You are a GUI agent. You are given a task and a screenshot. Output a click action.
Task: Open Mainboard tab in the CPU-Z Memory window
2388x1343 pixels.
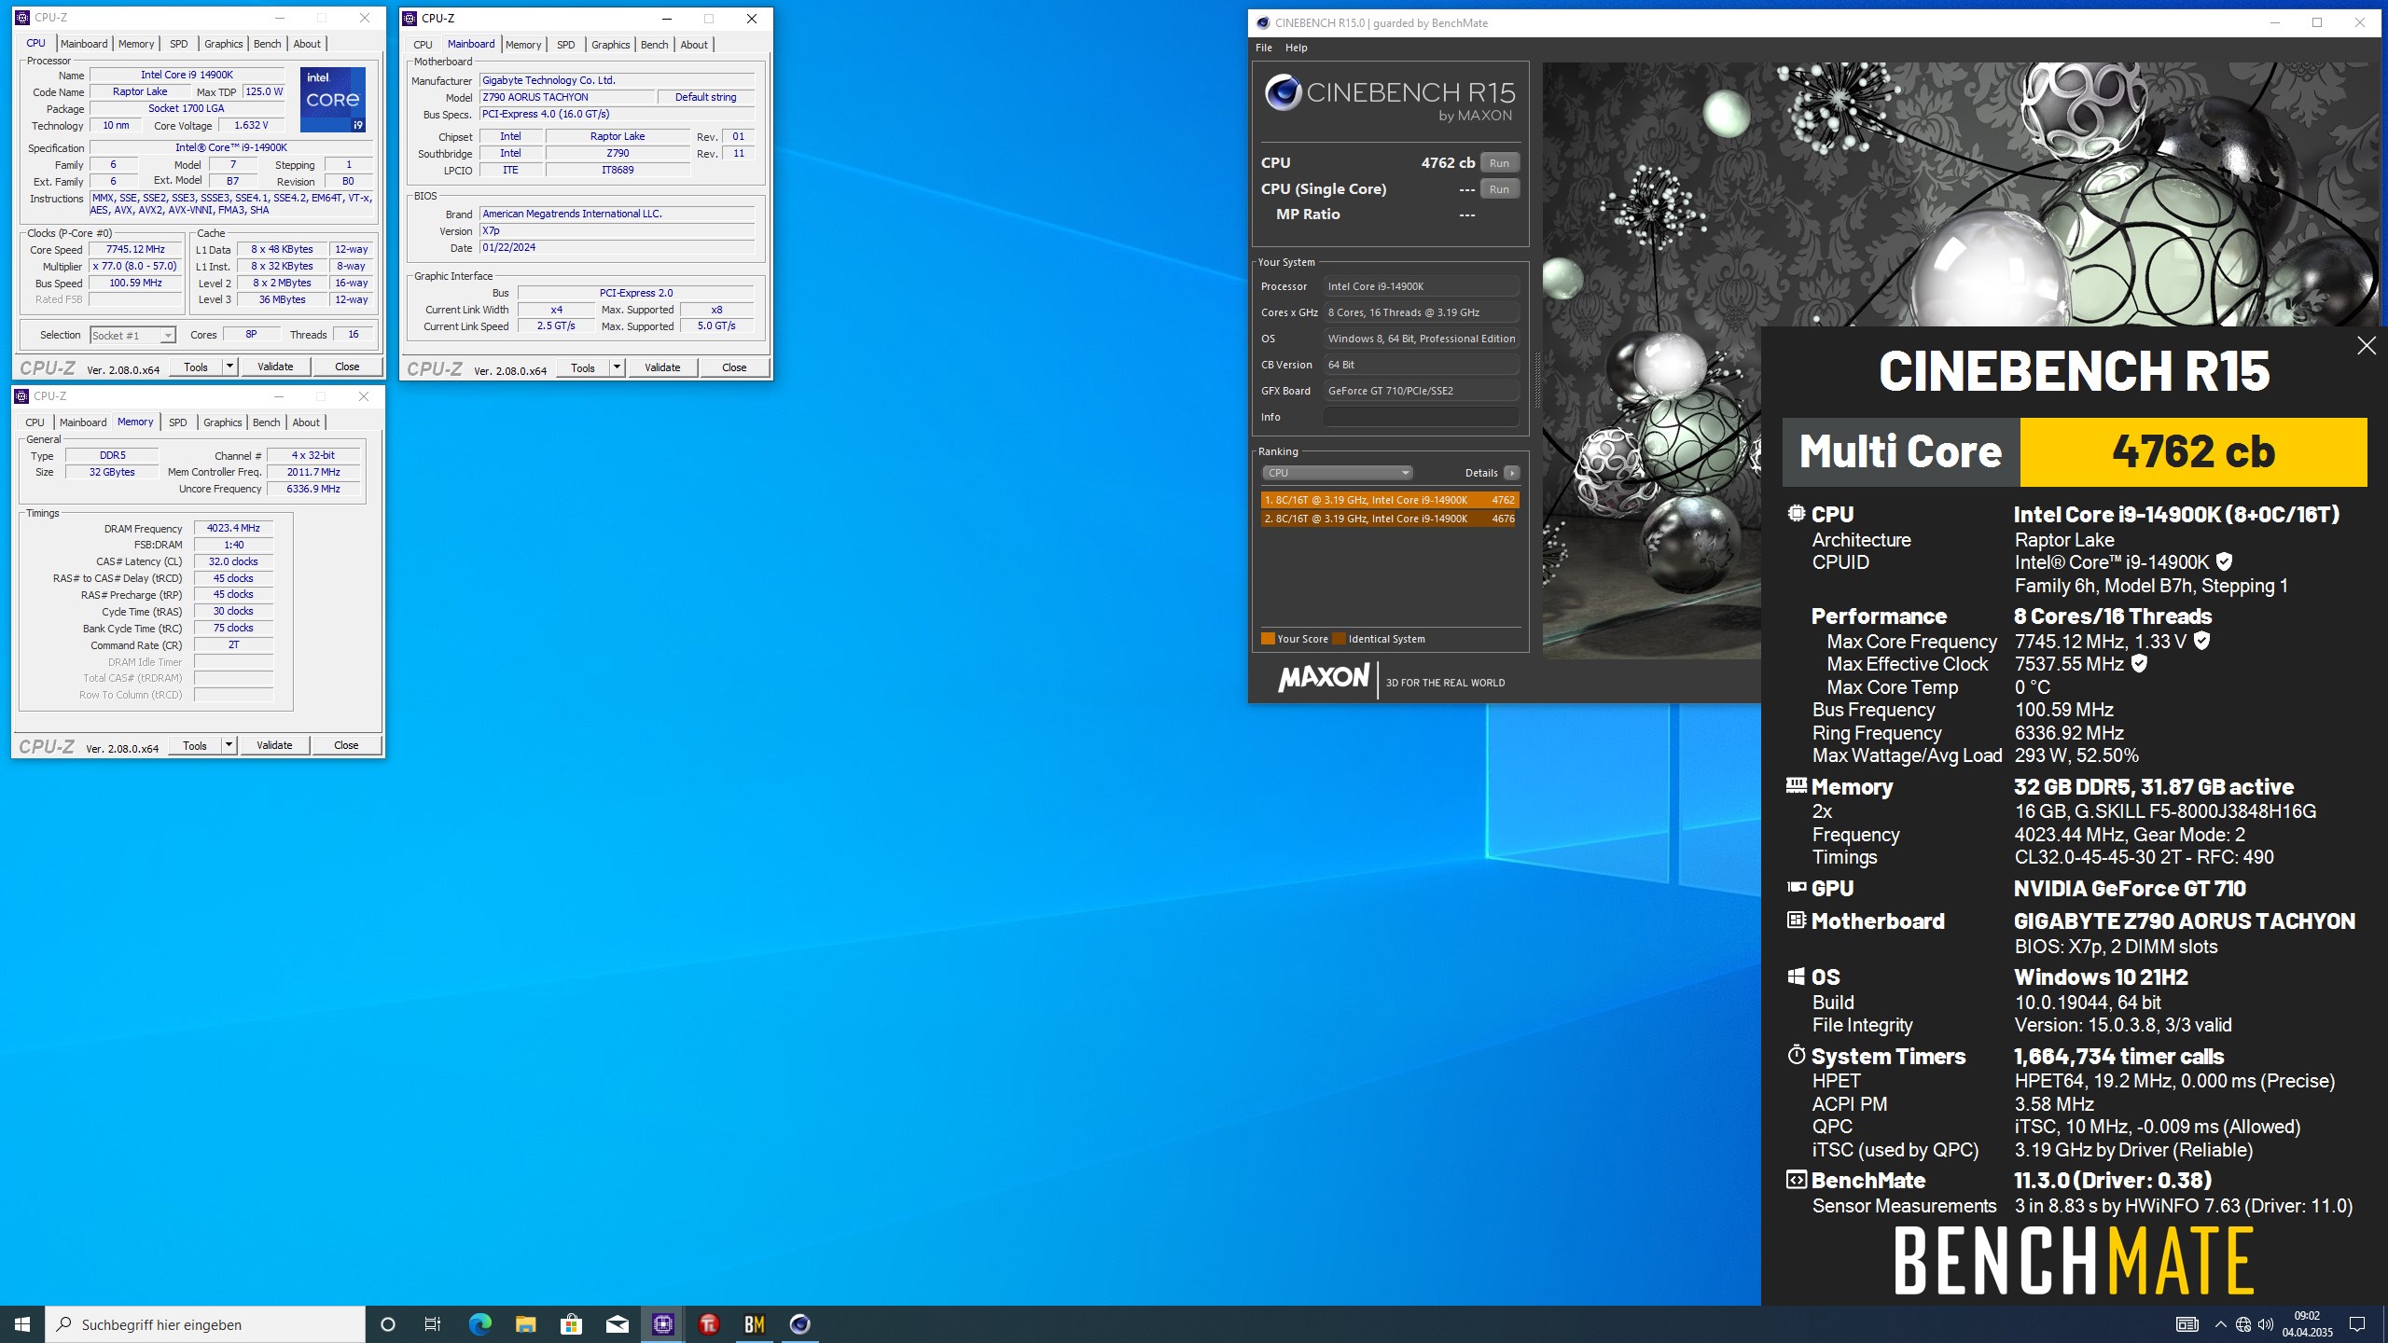click(x=83, y=422)
